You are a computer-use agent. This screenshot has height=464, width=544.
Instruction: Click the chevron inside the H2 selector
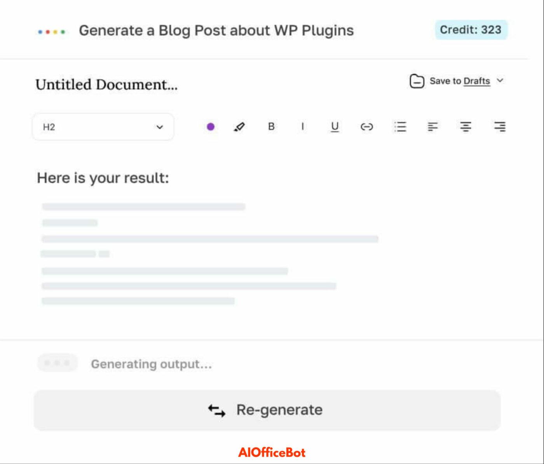click(x=159, y=127)
